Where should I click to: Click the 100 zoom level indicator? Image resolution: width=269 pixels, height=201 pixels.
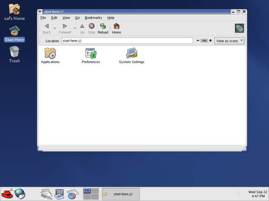(x=204, y=41)
